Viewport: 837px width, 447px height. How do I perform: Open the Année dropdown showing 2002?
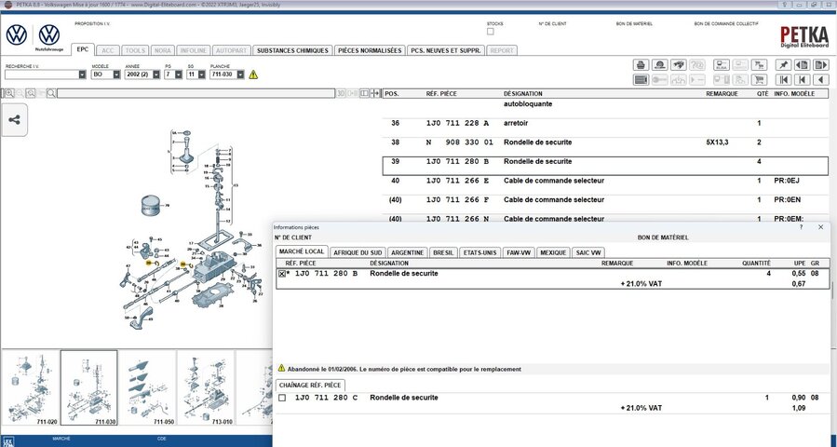point(155,74)
